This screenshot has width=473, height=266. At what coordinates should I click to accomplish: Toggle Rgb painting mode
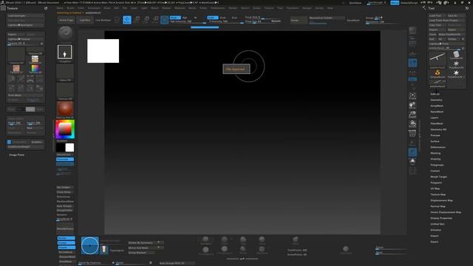[x=185, y=18]
